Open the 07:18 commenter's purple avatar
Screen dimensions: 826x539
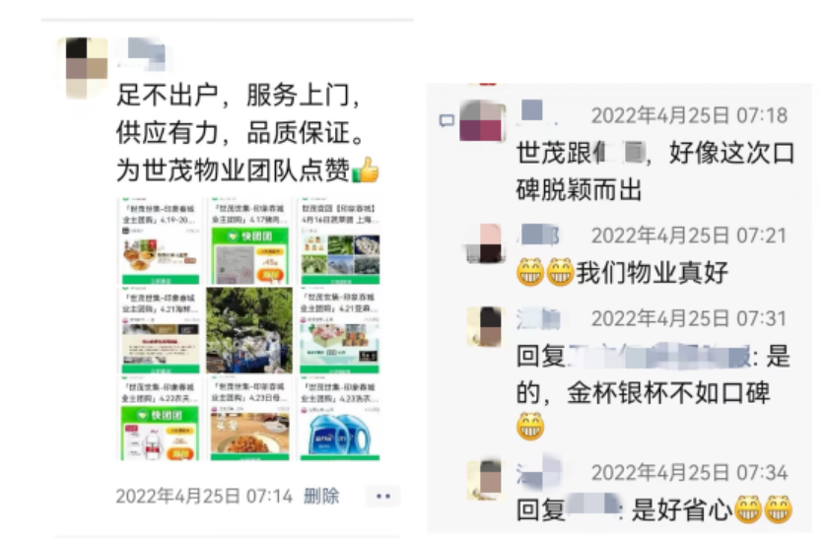point(483,121)
